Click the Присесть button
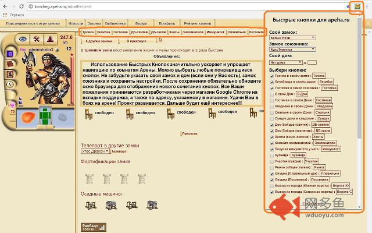Image resolution: width=372 pixels, height=233 pixels. click(189, 133)
